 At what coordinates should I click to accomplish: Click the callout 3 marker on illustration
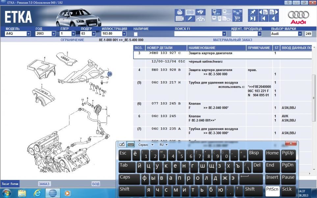coord(110,74)
